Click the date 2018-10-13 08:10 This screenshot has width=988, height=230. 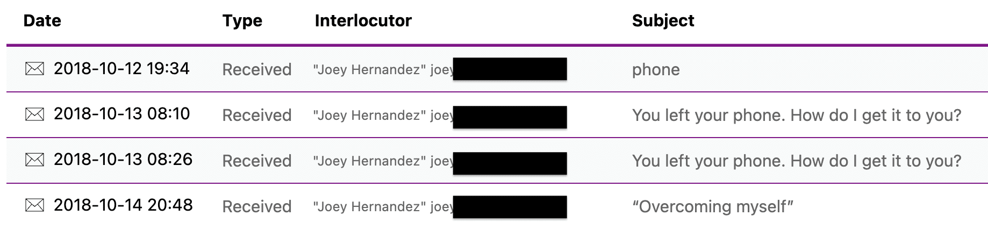[121, 114]
